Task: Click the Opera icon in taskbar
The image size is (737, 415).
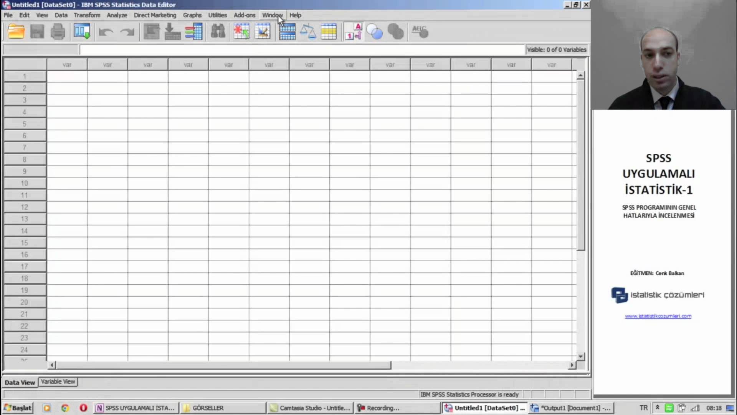Action: (83, 408)
